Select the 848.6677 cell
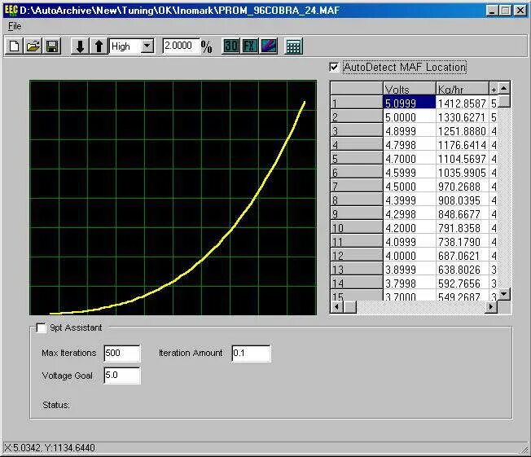The height and width of the screenshot is (457, 531). click(463, 213)
